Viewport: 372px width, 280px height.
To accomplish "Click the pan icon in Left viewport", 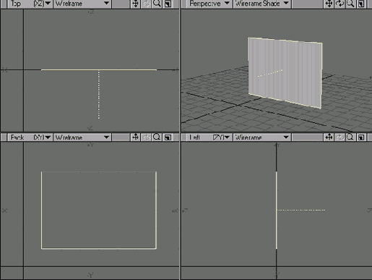I will 329,137.
